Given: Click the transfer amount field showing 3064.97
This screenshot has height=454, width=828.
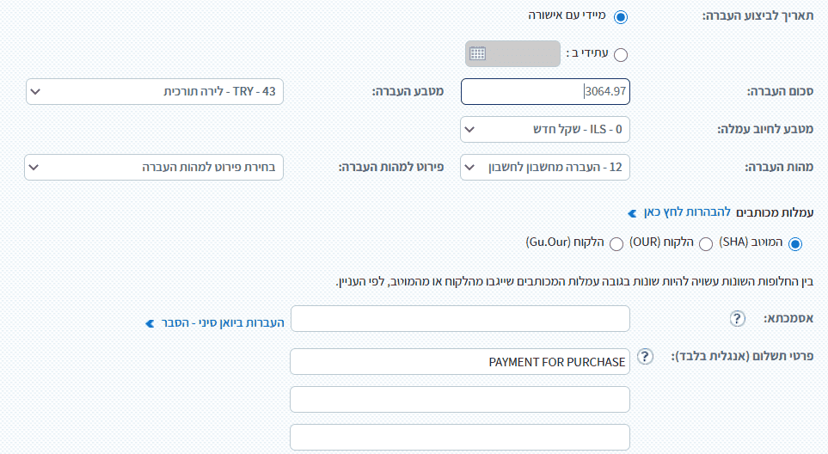Looking at the screenshot, I should tap(545, 91).
